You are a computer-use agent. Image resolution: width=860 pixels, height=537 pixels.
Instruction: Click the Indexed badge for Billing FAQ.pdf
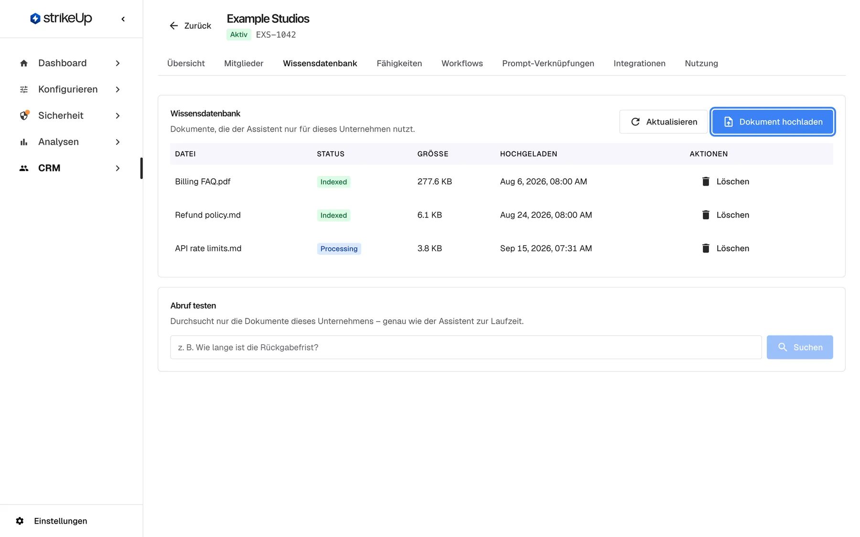tap(333, 182)
